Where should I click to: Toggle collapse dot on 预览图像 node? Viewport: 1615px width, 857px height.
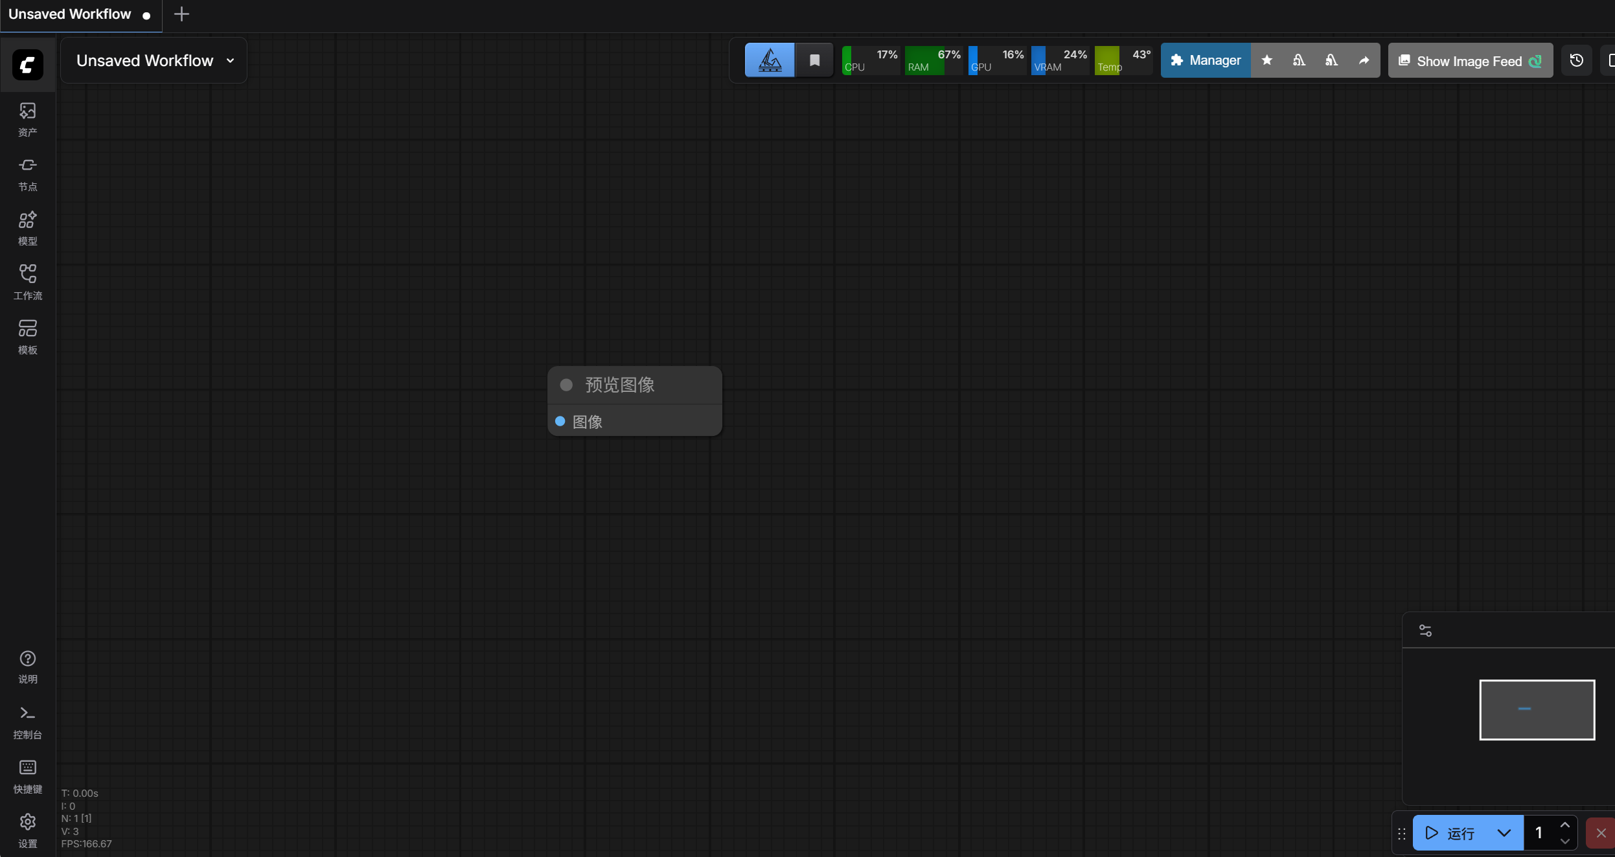point(566,385)
